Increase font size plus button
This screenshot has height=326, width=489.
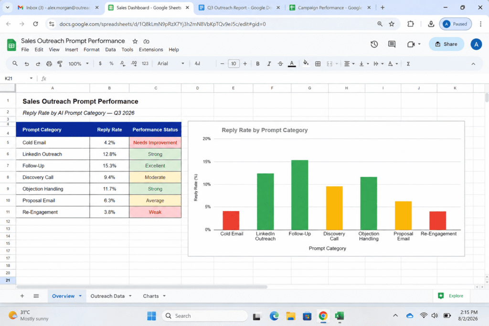(x=245, y=63)
